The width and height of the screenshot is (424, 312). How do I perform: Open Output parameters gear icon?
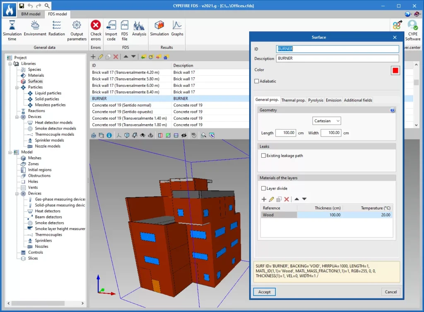(x=77, y=26)
